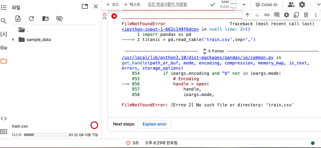Add a code cell with + 코드
The height and width of the screenshot is (148, 321).
[x=113, y=4]
